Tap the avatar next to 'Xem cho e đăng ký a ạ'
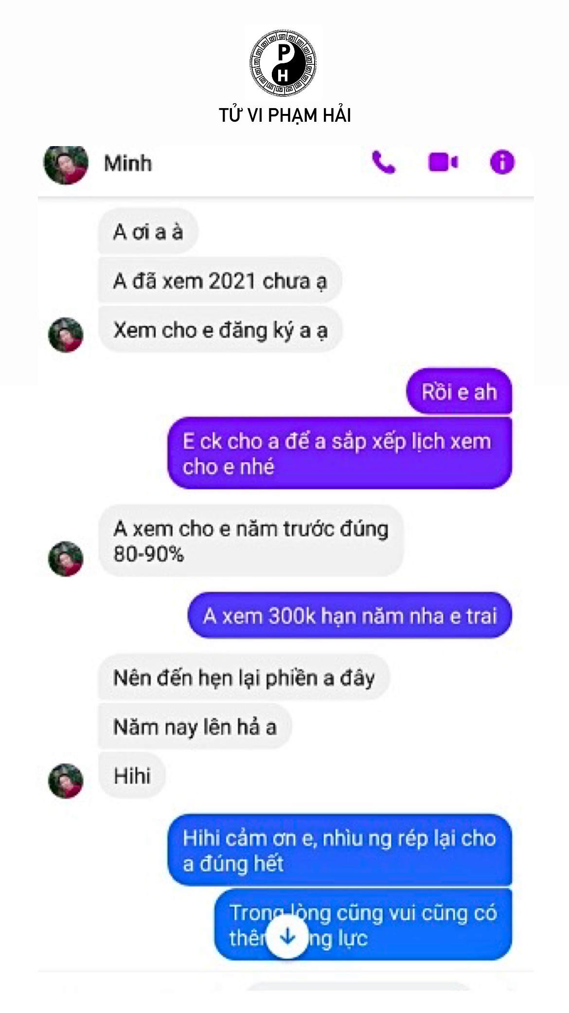Screen dimensions: 569x1013 (x=66, y=335)
